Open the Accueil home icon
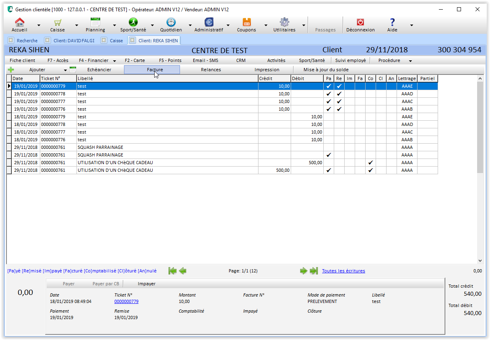Image resolution: width=490 pixels, height=340 pixels. (19, 23)
